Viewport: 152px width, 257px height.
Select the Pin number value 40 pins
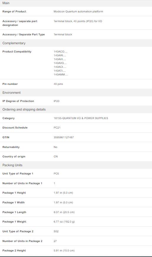click(x=58, y=84)
